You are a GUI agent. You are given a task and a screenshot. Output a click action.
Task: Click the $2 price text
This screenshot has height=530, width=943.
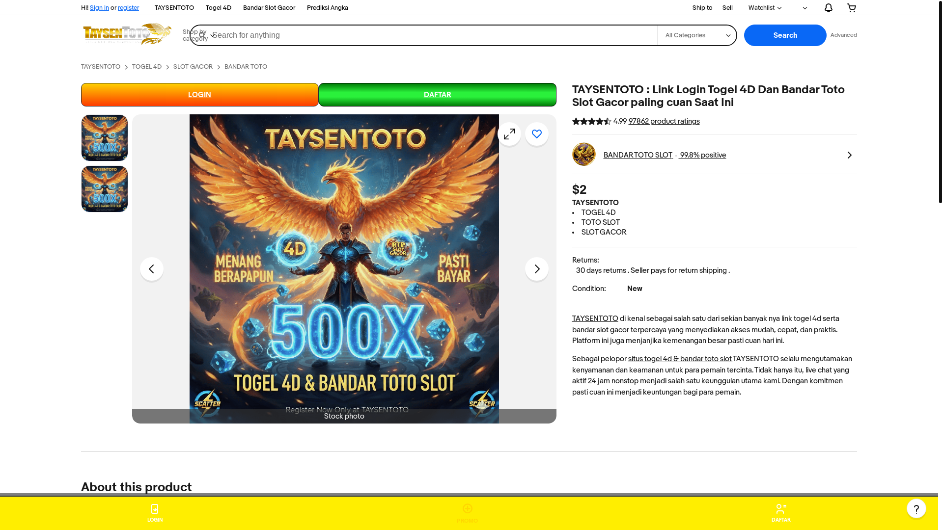click(580, 189)
